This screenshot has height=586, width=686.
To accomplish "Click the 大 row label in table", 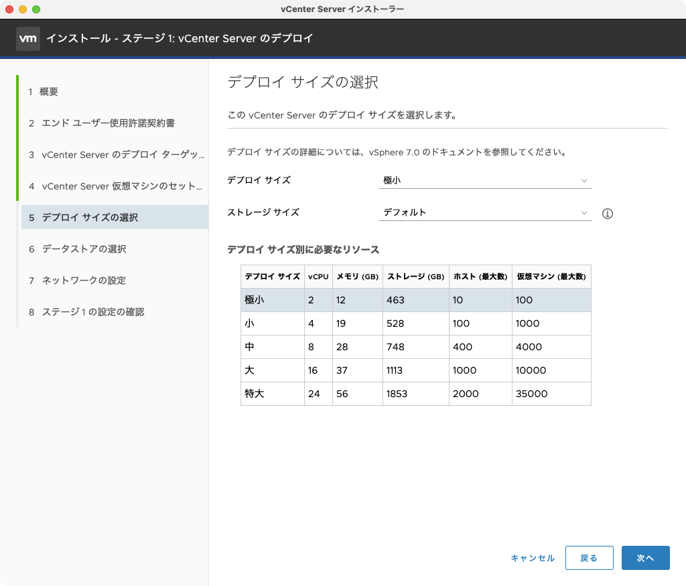I will (249, 370).
